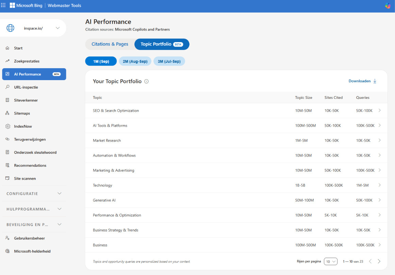The width and height of the screenshot is (395, 275).
Task: Click the Microsoft Bing logo
Action: click(26, 5)
